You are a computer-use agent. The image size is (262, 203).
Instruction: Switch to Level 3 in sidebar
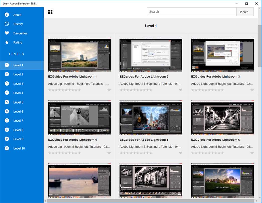pos(18,84)
